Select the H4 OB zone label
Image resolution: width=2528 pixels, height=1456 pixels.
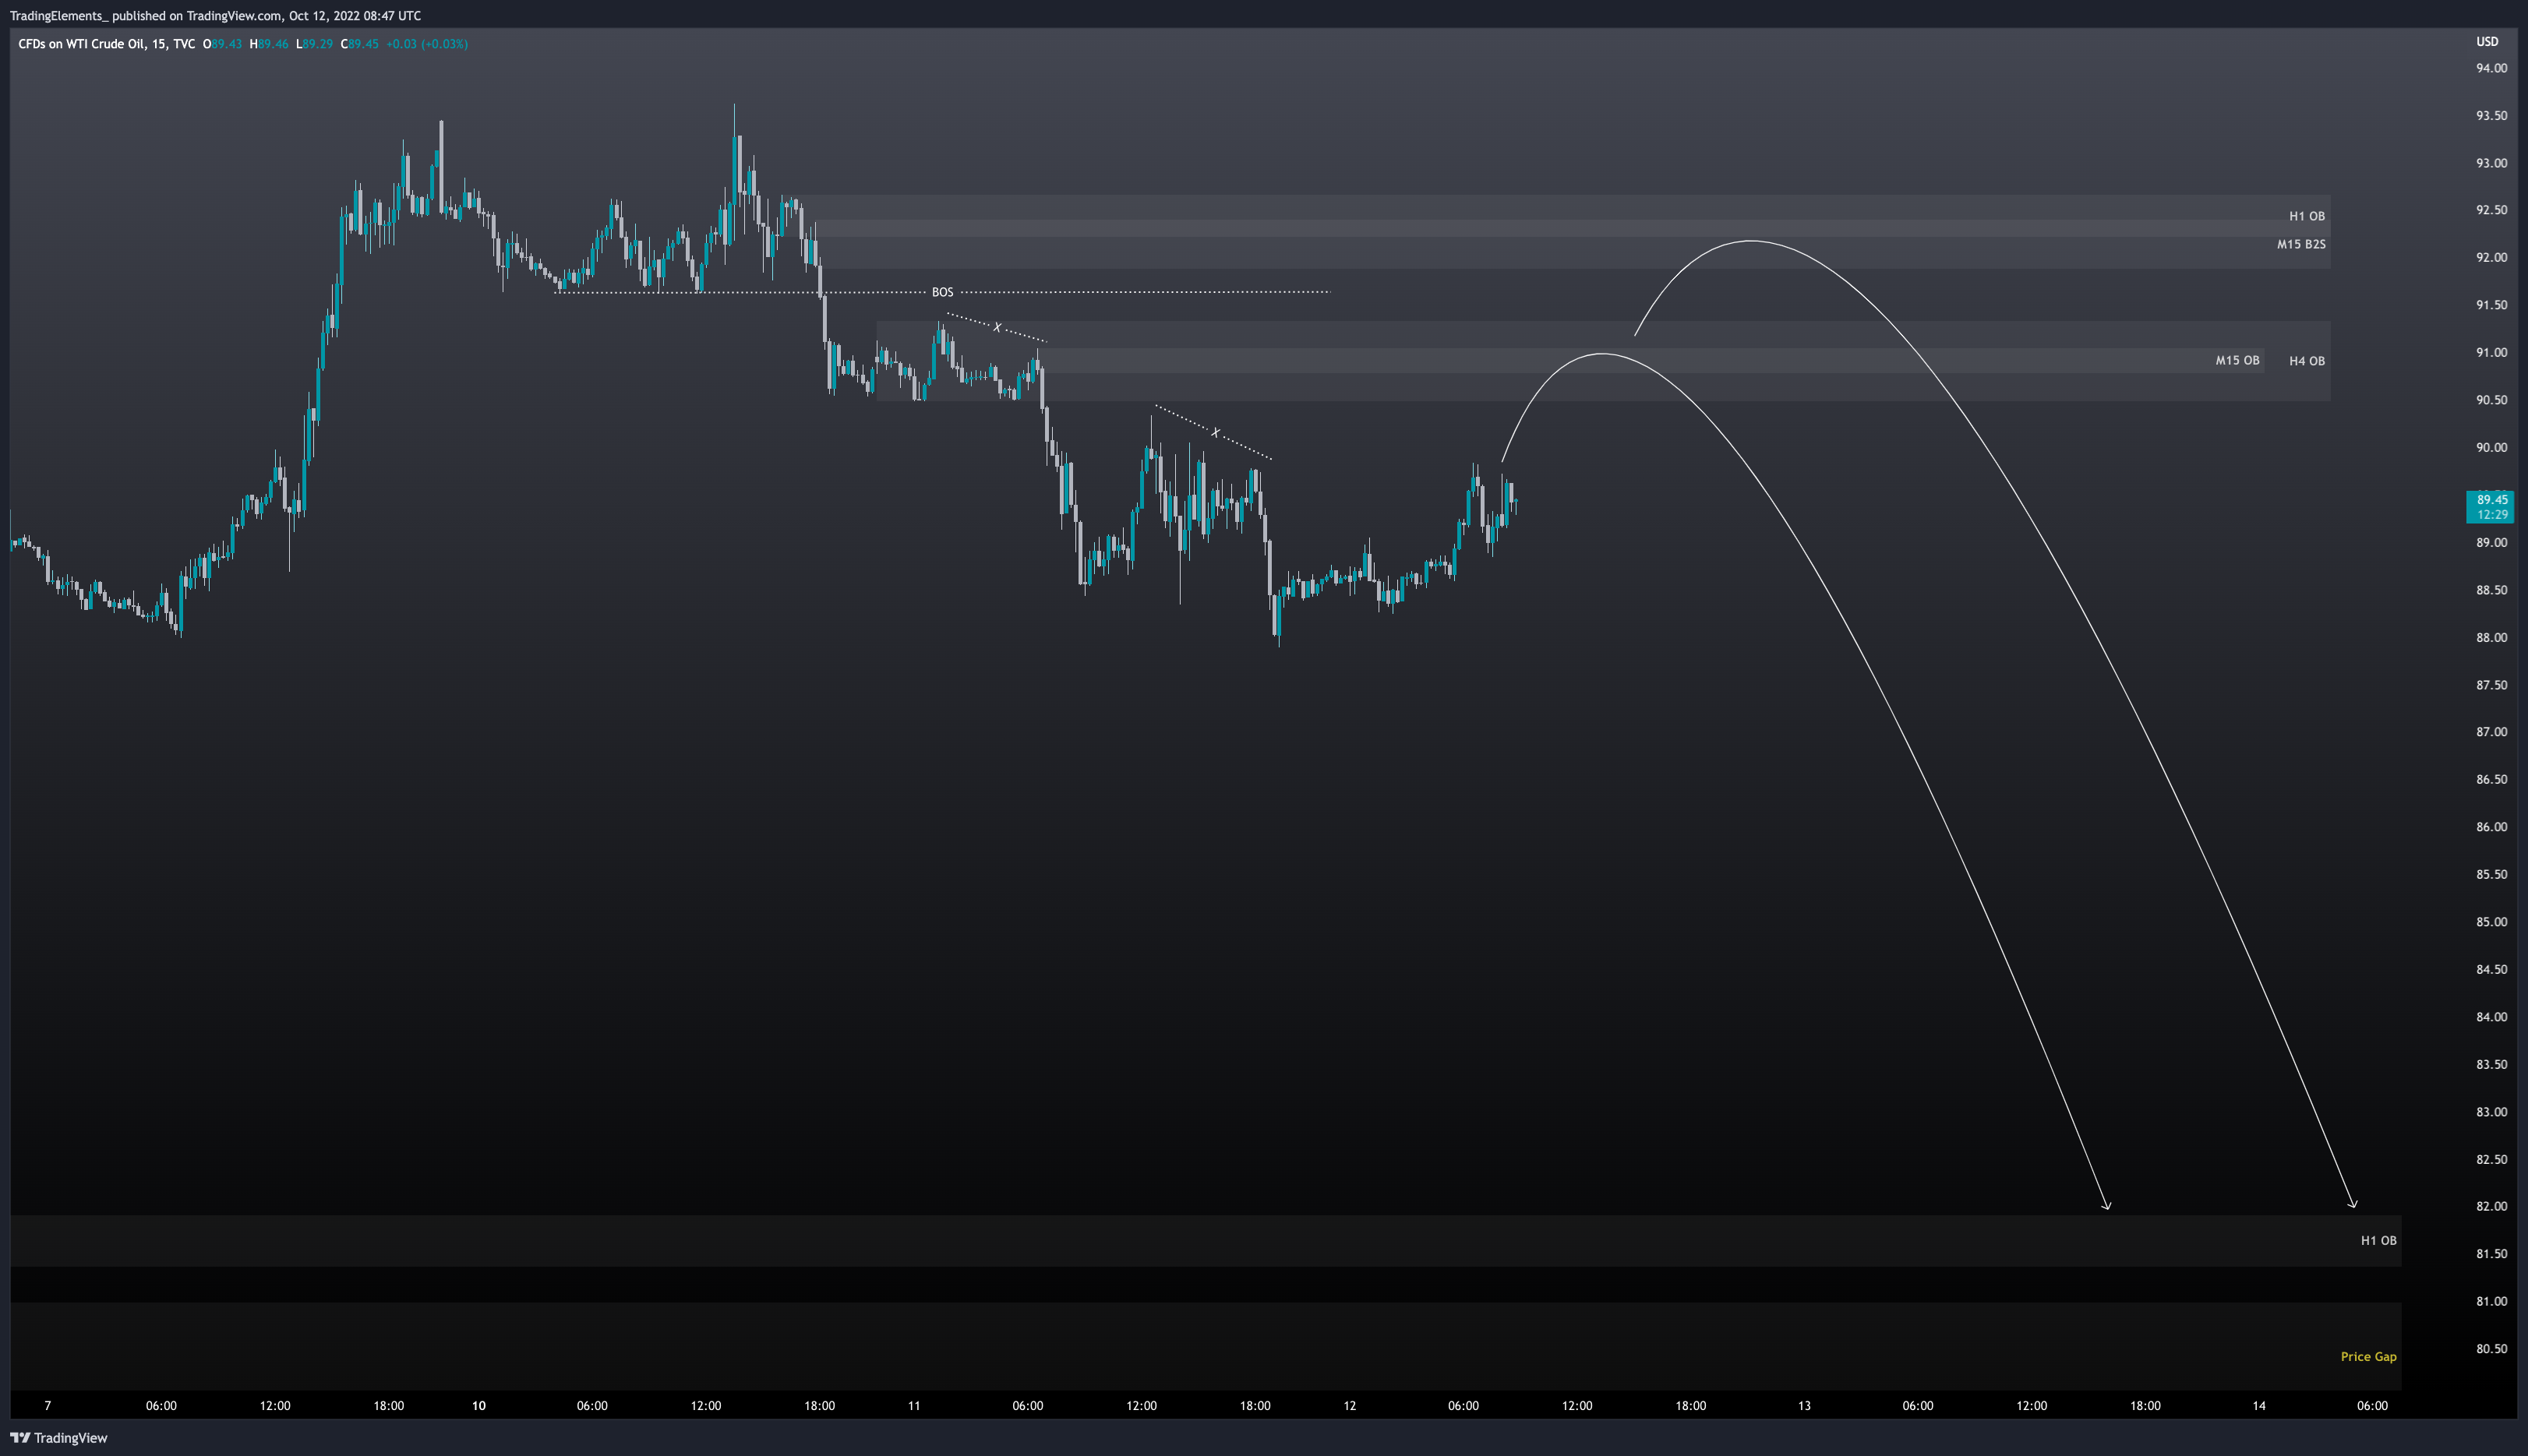tap(2307, 362)
